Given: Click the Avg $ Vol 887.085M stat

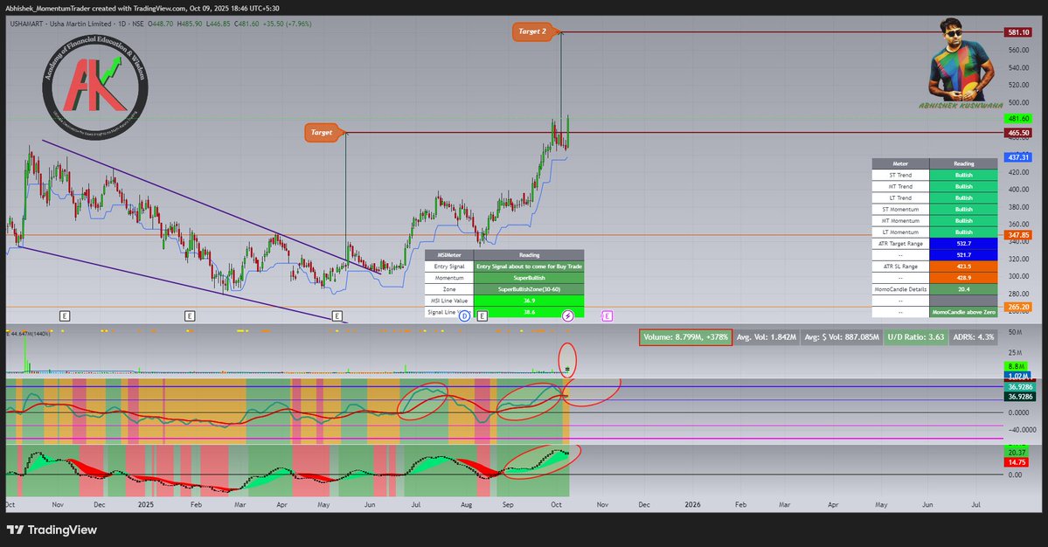Looking at the screenshot, I should coord(842,337).
